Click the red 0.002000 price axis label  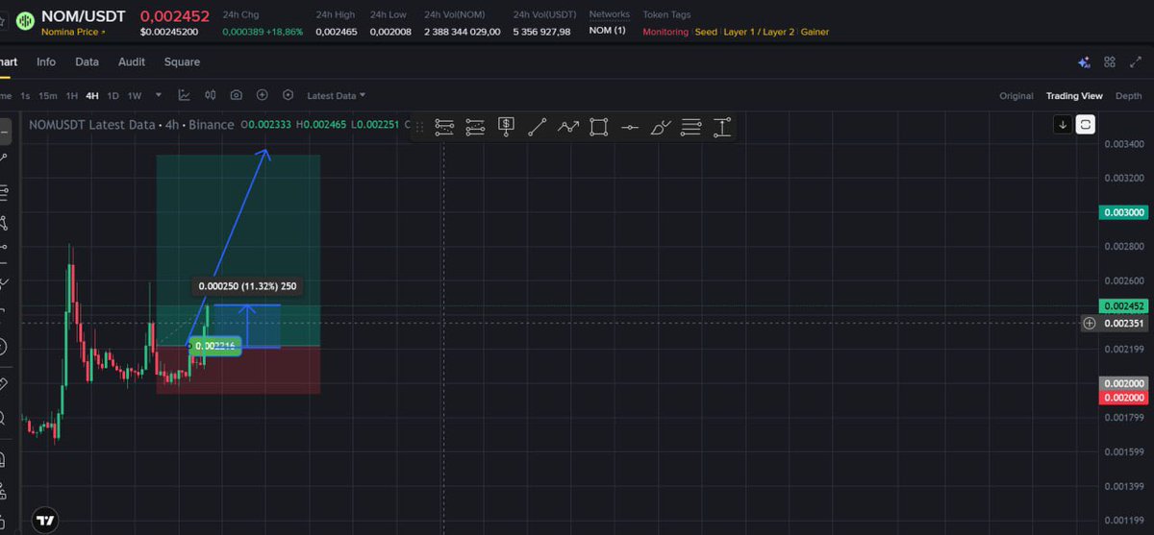click(x=1122, y=397)
